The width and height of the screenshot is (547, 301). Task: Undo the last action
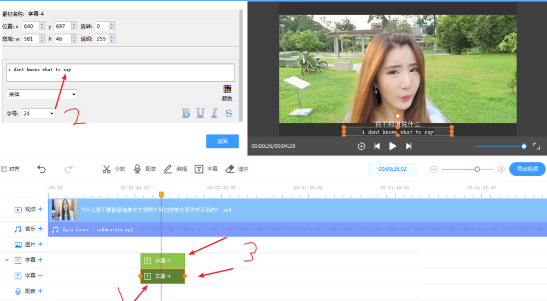(x=42, y=169)
